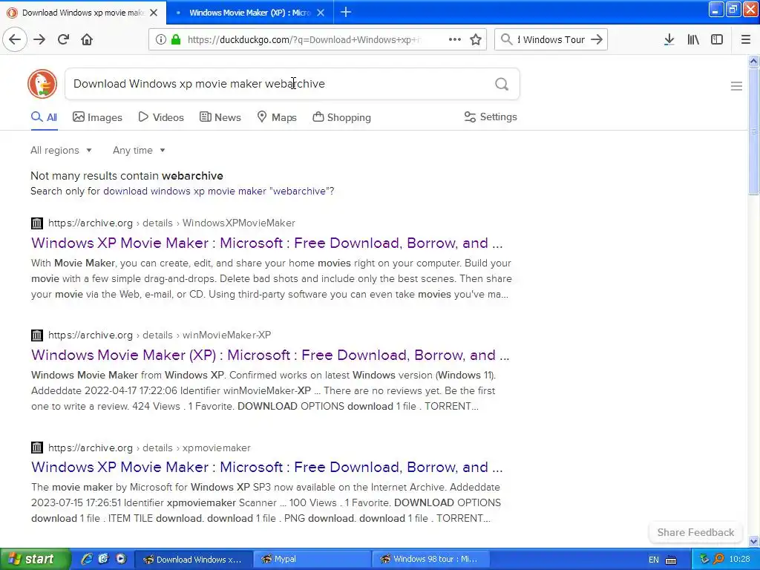Switch to Videos results
The image size is (760, 570).
(161, 117)
